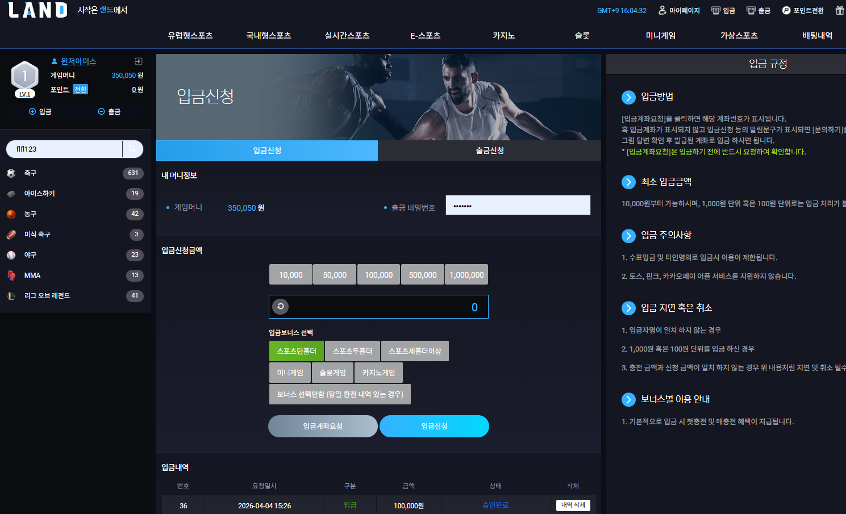Image resolution: width=846 pixels, height=514 pixels.
Task: Click the 출금 비밀번호 password field
Action: coord(518,205)
